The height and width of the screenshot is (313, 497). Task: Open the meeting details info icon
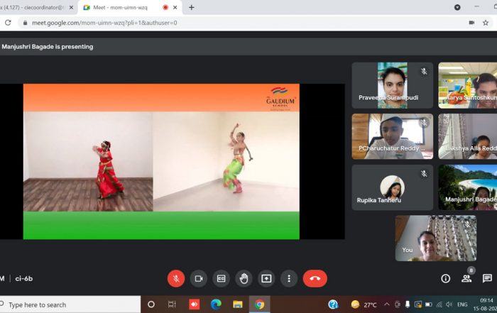pos(446,278)
